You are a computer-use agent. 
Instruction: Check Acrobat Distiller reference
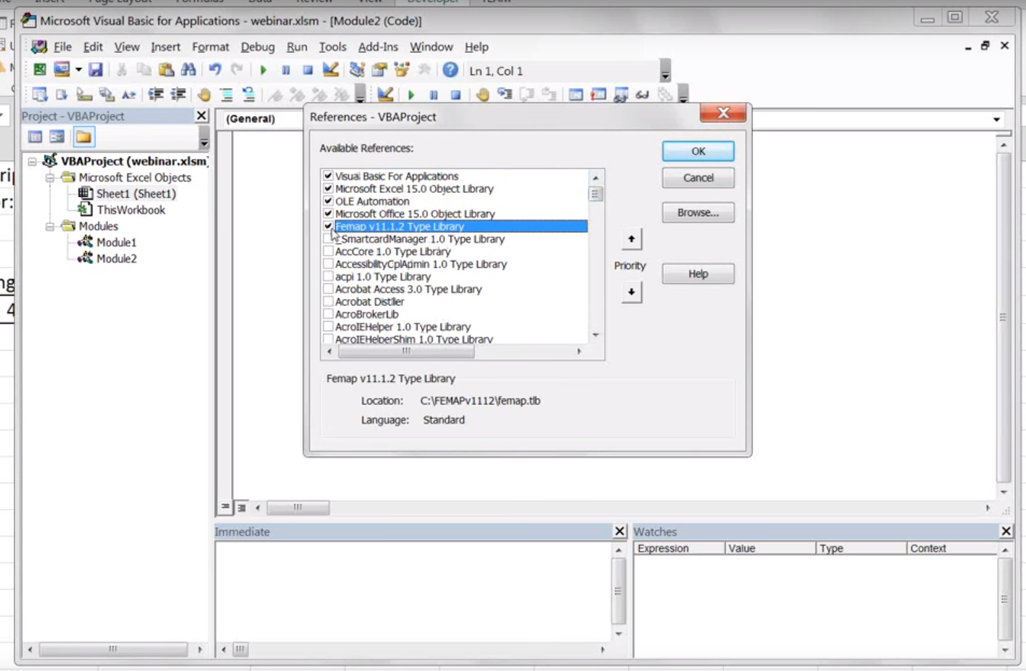(x=328, y=302)
